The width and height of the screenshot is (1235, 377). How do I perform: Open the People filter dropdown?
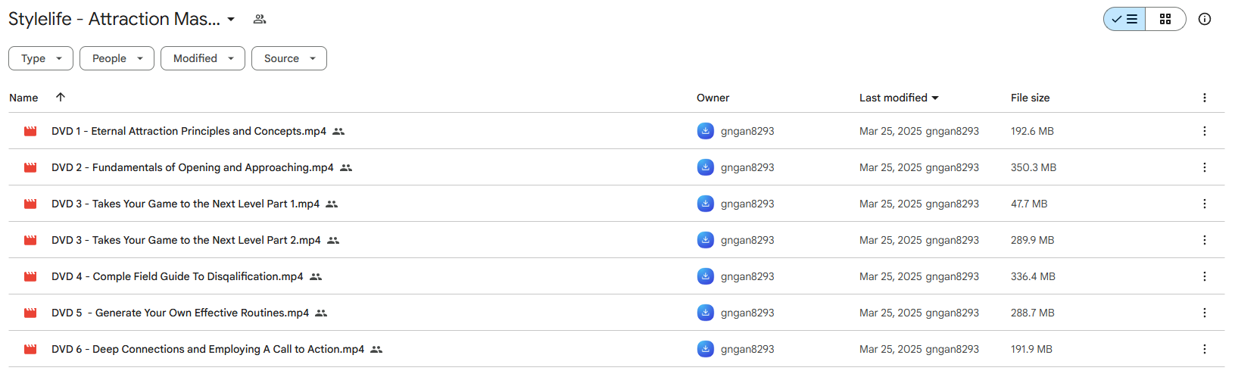coord(117,58)
